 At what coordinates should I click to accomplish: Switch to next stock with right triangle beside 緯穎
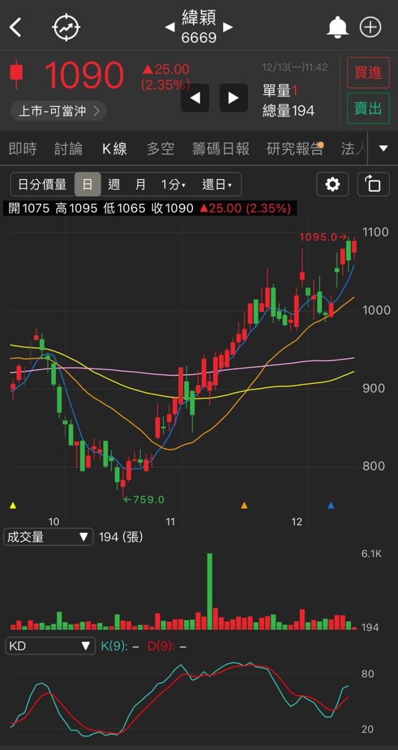228,27
